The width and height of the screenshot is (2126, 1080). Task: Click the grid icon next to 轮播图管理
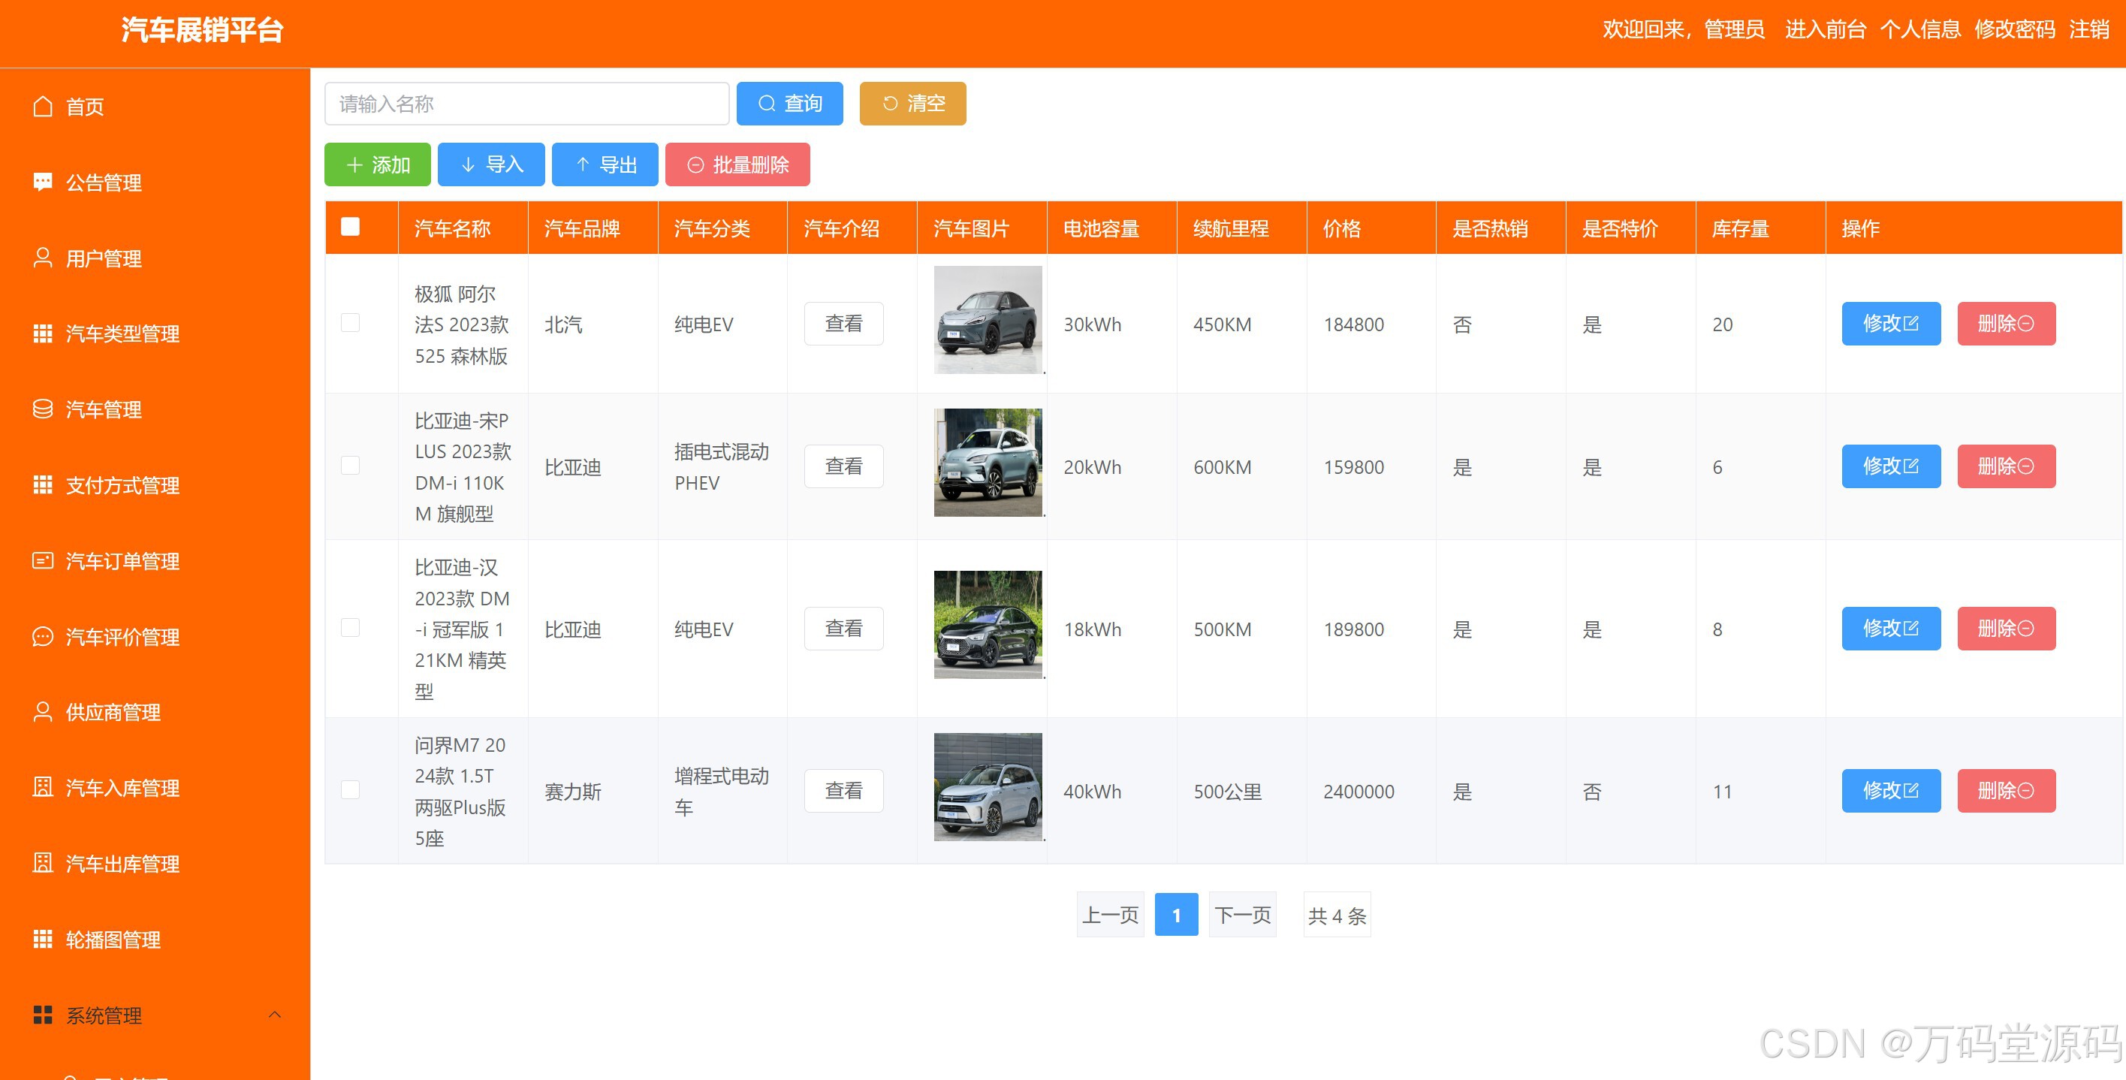43,939
